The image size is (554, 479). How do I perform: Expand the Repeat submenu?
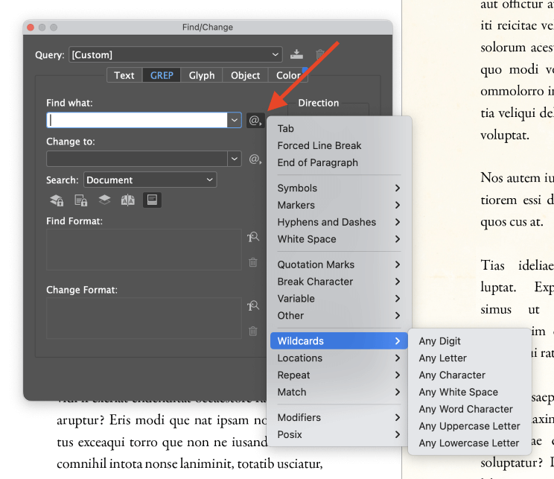(340, 375)
